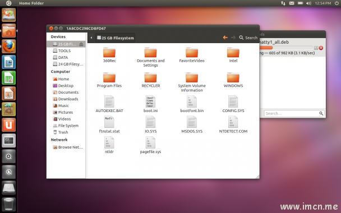Open Ubuntu One from the launcher
This screenshot has height=213, width=341.
[9, 125]
